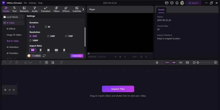
Task: Click the Split tool
Action: click(28, 63)
